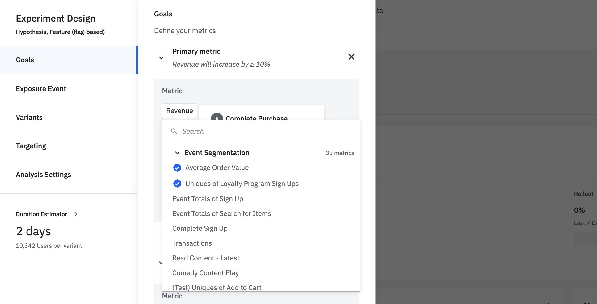Image resolution: width=597 pixels, height=304 pixels.
Task: Uncheck Uniques of Loyalty Program Sign Ups
Action: (177, 184)
